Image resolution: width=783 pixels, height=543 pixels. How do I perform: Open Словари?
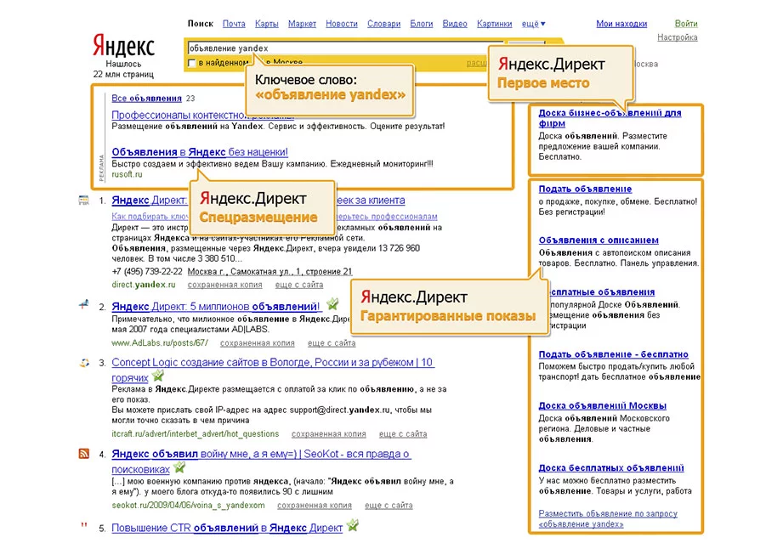pos(384,24)
